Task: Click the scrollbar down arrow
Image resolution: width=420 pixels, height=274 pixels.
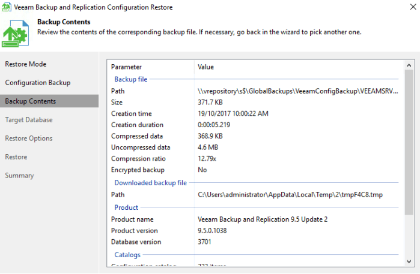Action: pos(409,261)
